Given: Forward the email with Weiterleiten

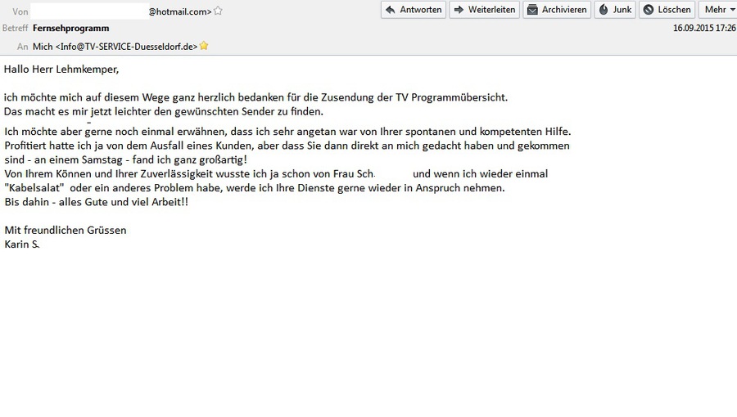Looking at the screenshot, I should click(x=484, y=10).
